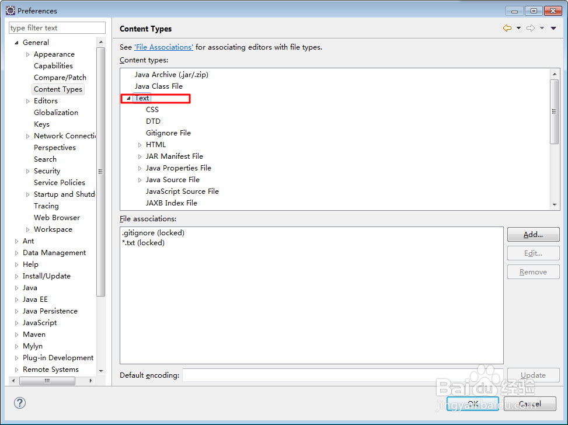
Task: Focus the type filter text field
Action: click(57, 27)
